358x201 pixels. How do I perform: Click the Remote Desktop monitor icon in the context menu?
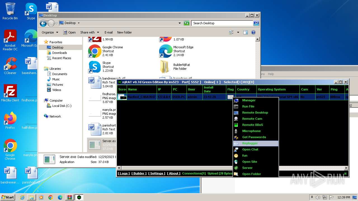(236, 113)
